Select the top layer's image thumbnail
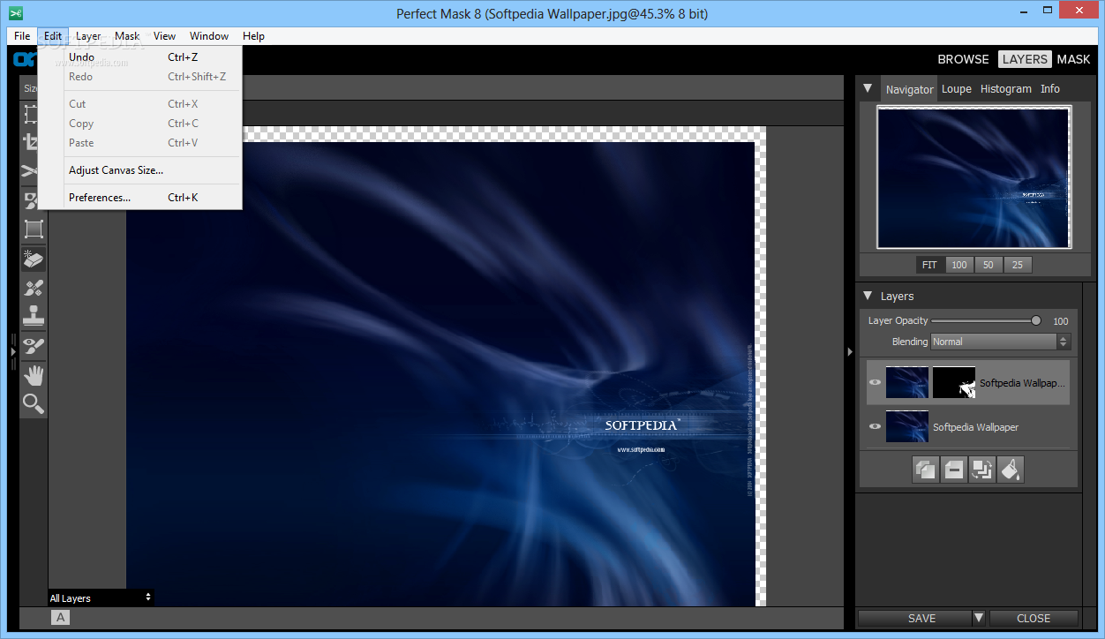1105x639 pixels. pyautogui.click(x=907, y=383)
